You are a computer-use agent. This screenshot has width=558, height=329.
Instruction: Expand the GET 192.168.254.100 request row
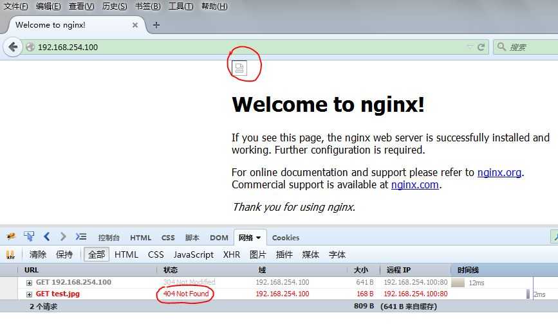pyautogui.click(x=29, y=283)
